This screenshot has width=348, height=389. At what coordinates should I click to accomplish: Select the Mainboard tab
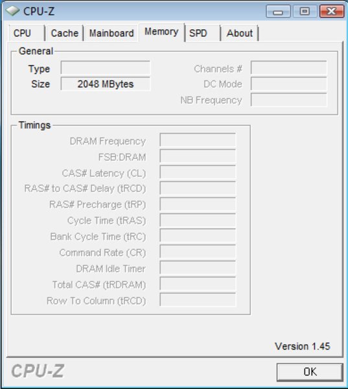click(x=111, y=33)
